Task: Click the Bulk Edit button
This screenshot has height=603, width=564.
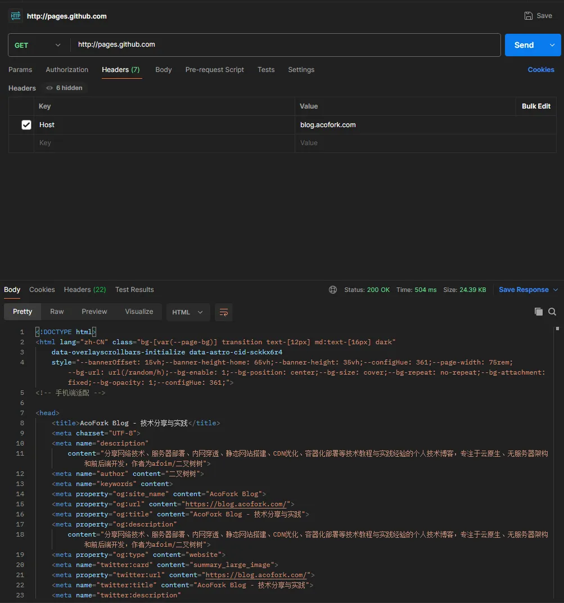Action: click(535, 106)
